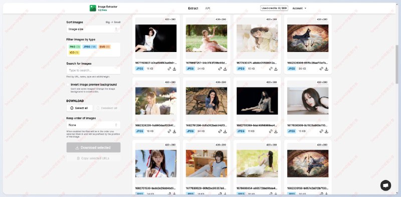The image size is (401, 197).
Task: Download the image named 1678697257
Action: click(225, 68)
